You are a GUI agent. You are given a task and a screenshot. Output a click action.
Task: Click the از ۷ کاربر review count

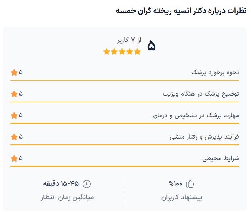pyautogui.click(x=130, y=40)
